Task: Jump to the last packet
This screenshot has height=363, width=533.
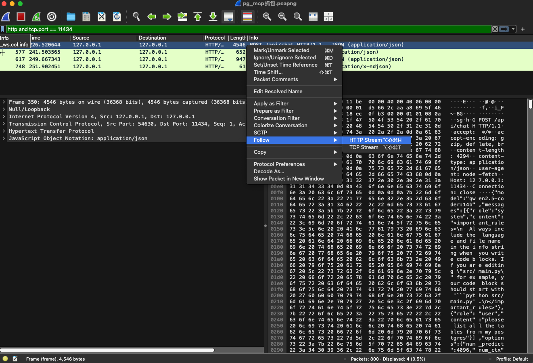Action: coord(213,17)
